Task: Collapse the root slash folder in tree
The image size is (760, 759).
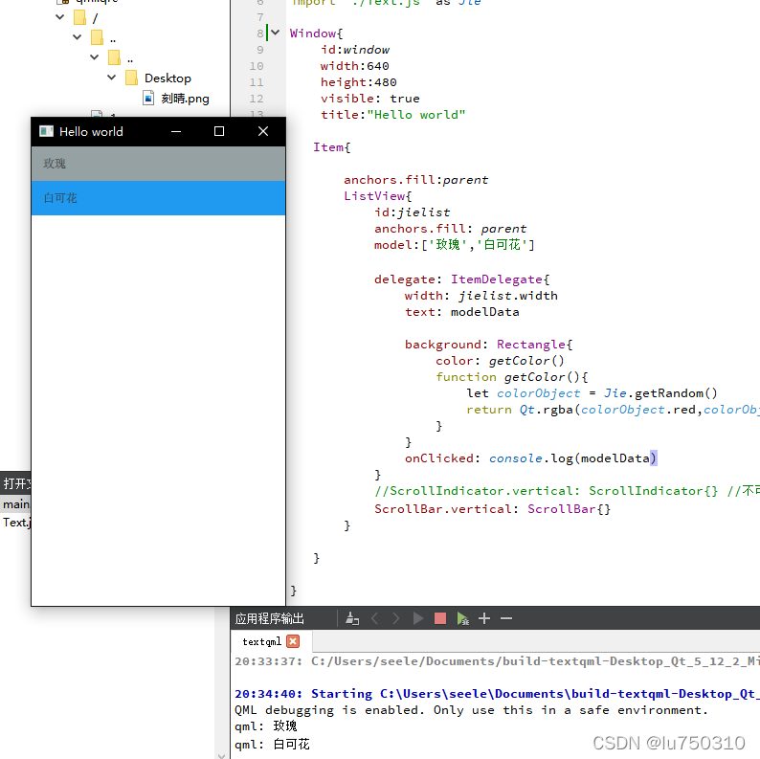Action: tap(60, 17)
